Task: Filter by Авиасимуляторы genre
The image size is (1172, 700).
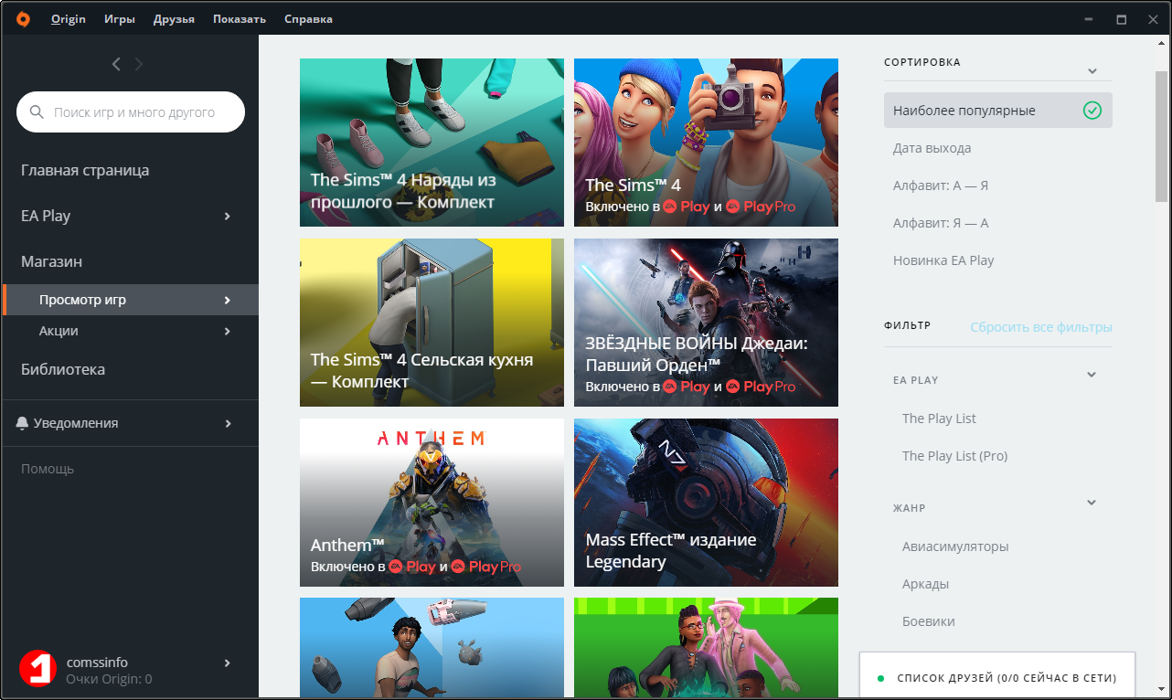Action: click(955, 546)
